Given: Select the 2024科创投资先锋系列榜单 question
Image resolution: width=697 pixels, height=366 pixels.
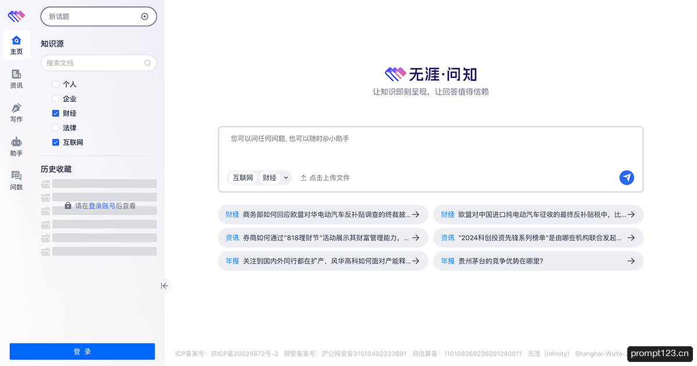Looking at the screenshot, I should [538, 238].
